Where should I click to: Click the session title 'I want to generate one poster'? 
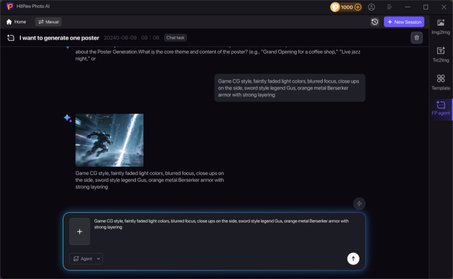tap(59, 38)
